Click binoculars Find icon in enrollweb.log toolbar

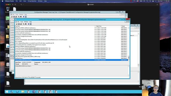pos(26,24)
